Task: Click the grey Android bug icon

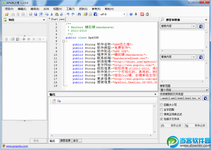Action: tap(136, 14)
